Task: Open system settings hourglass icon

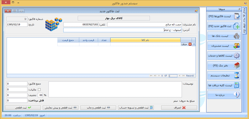Action: 237,75
